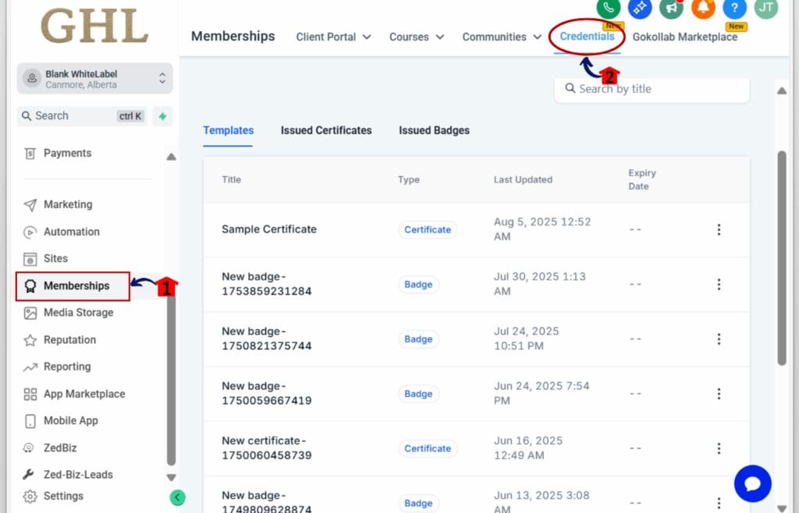Click the Automation sidebar icon

30,232
